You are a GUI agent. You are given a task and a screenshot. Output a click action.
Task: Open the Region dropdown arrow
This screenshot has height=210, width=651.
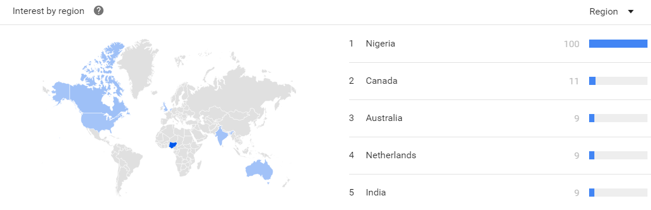point(631,12)
